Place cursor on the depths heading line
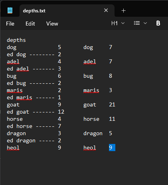The height and width of the screenshot is (185, 168). [x=16, y=40]
